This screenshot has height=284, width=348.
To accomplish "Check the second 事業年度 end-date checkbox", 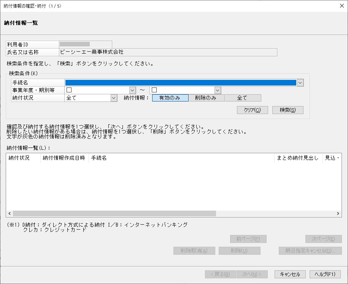I will coord(154,90).
